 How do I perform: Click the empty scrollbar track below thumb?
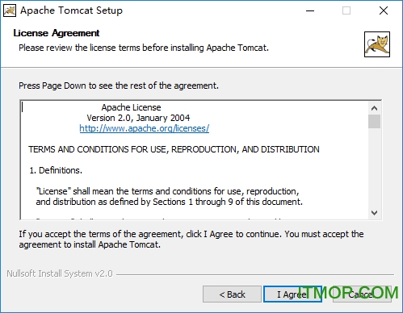[374, 167]
